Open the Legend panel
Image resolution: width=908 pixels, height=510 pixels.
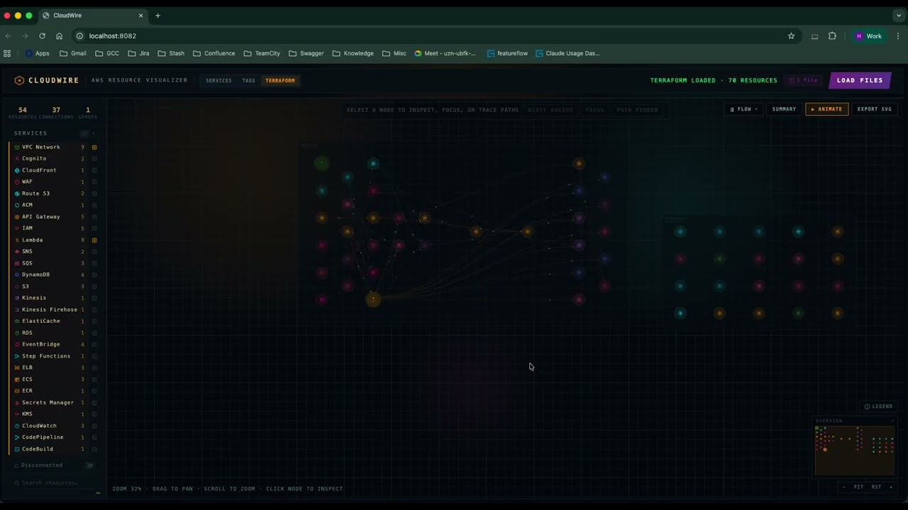click(877, 407)
